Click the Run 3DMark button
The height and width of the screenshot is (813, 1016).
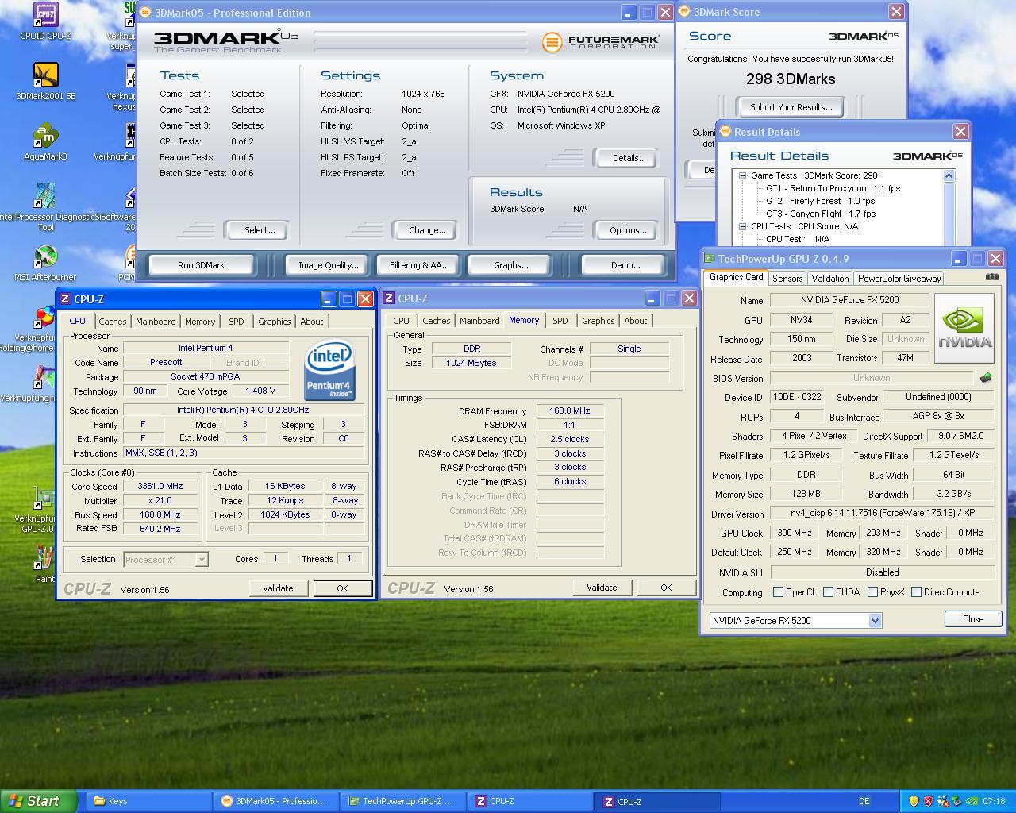point(201,265)
